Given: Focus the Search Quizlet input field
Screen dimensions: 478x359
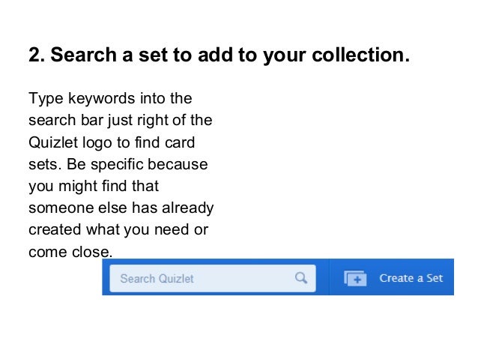Looking at the screenshot, I should (213, 278).
